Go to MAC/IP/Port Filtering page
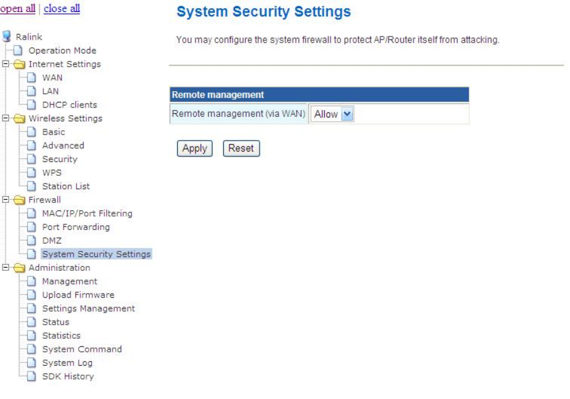Viewport: 570px width, 399px height. click(87, 214)
